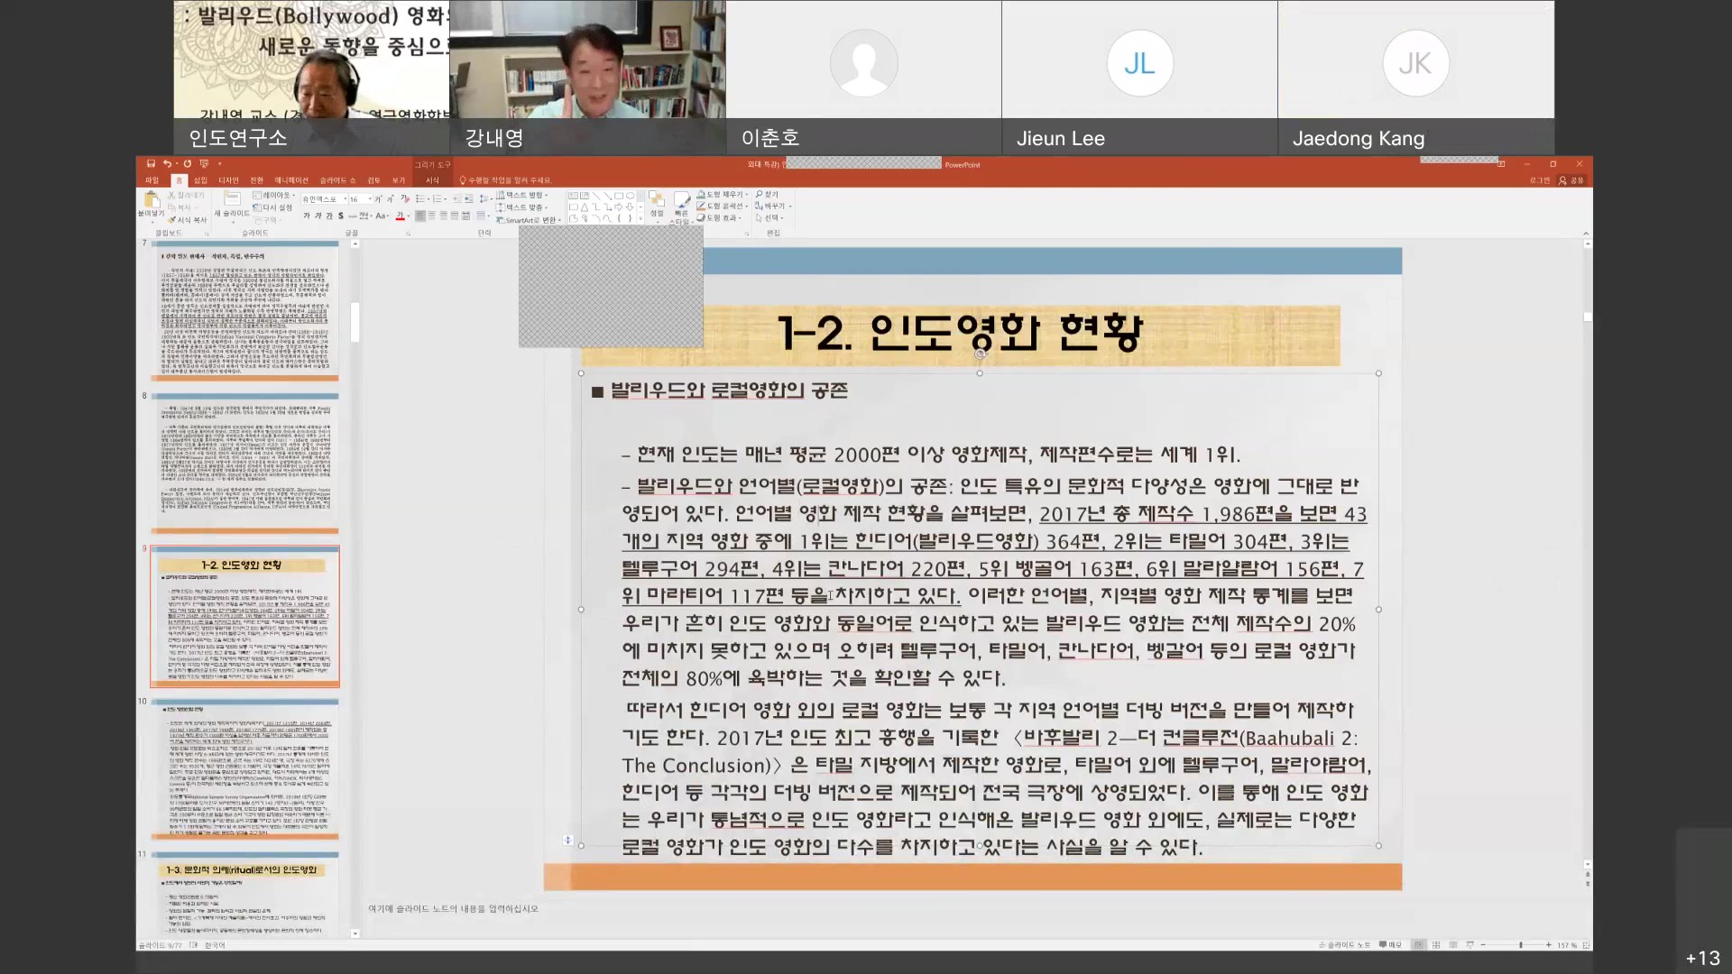Cut selection with 잘라내기

tap(186, 195)
